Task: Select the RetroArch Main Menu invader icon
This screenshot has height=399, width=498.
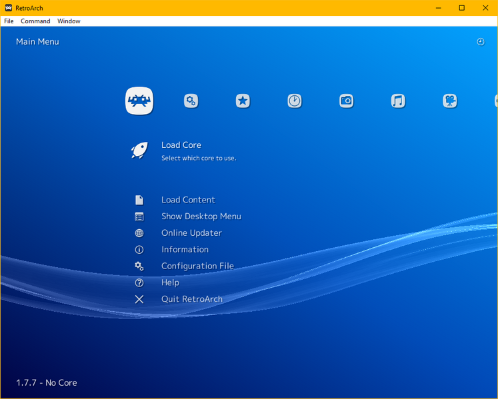Action: [139, 101]
